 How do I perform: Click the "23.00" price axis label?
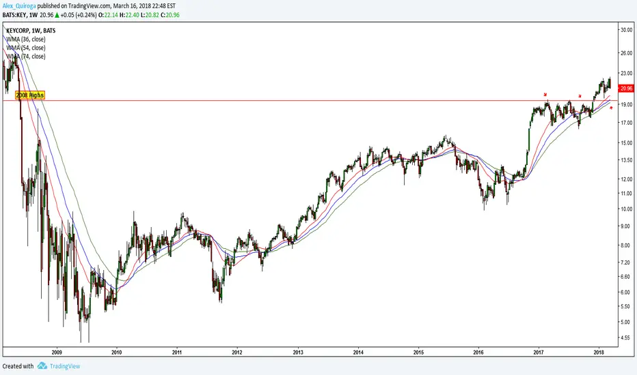click(x=627, y=74)
